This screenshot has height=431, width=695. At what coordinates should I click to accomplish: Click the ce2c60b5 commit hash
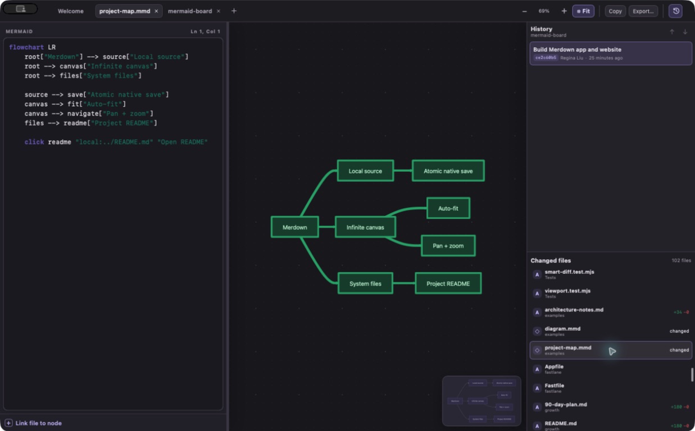coord(546,58)
